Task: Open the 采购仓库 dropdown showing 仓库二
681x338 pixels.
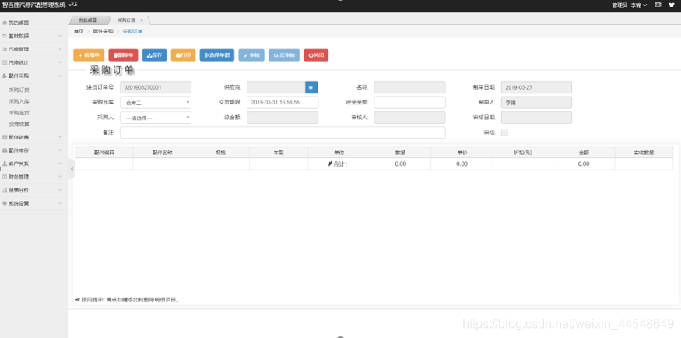Action: [156, 103]
